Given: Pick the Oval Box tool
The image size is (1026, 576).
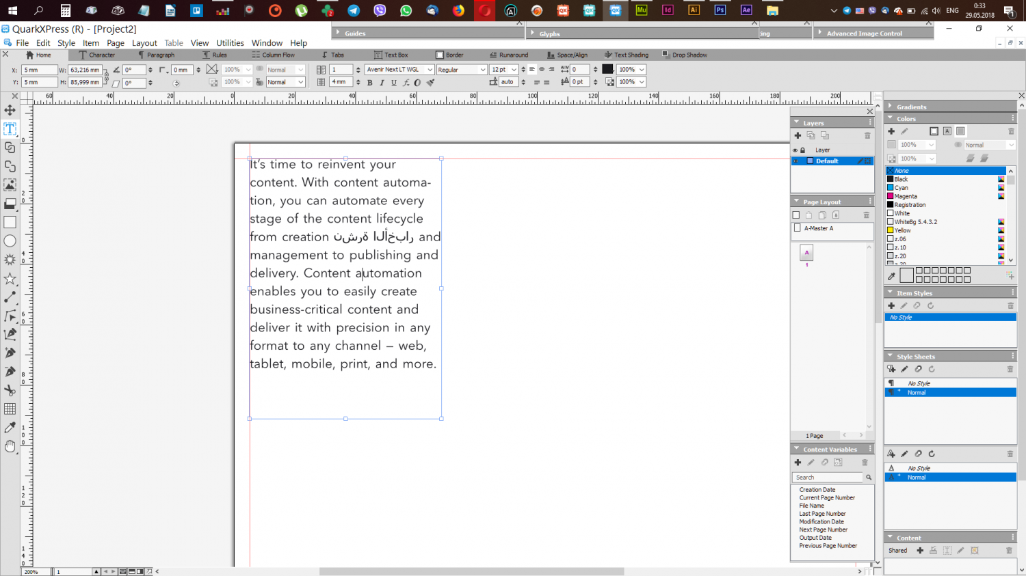Looking at the screenshot, I should pyautogui.click(x=10, y=241).
